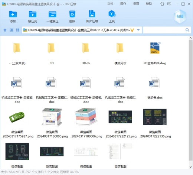Select thumbnail 微信截图_20240317222125.png
193x175 pixels.
coord(120,117)
